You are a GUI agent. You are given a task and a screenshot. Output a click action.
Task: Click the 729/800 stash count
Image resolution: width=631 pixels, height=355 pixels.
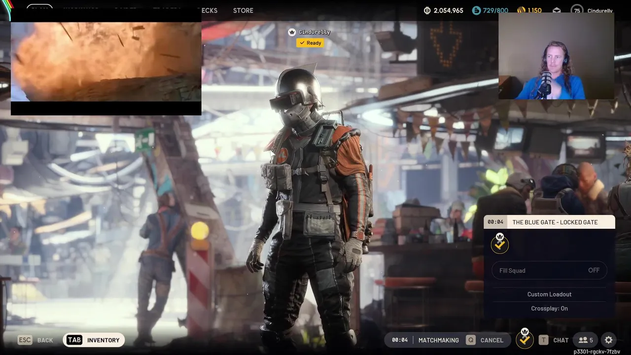click(x=495, y=10)
